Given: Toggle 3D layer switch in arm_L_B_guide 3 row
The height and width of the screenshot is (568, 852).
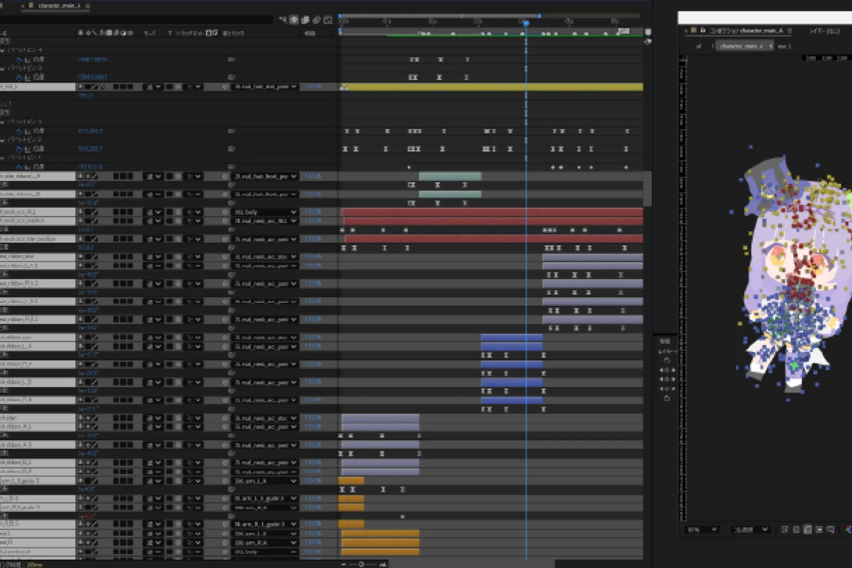Looking at the screenshot, I should [130, 499].
